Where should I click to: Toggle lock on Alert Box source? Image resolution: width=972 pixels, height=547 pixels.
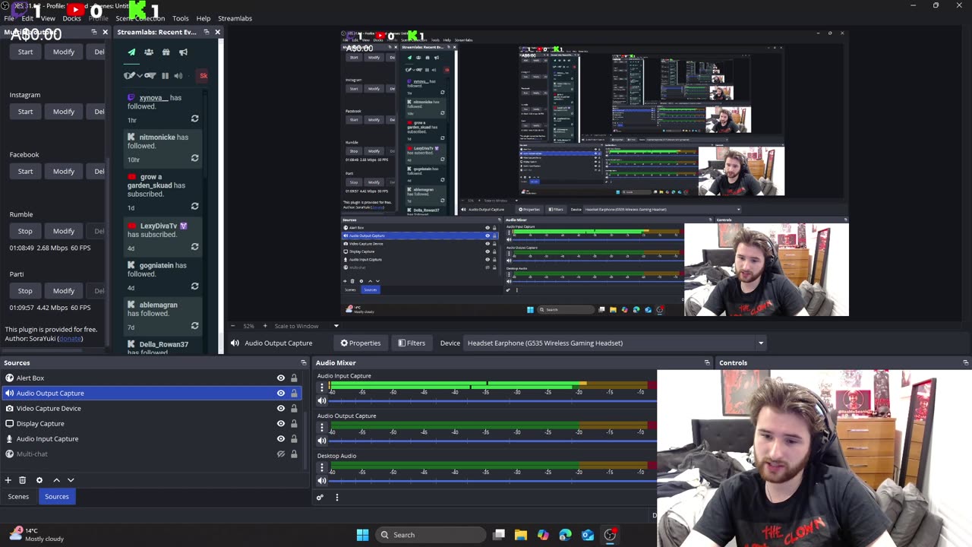click(x=294, y=378)
